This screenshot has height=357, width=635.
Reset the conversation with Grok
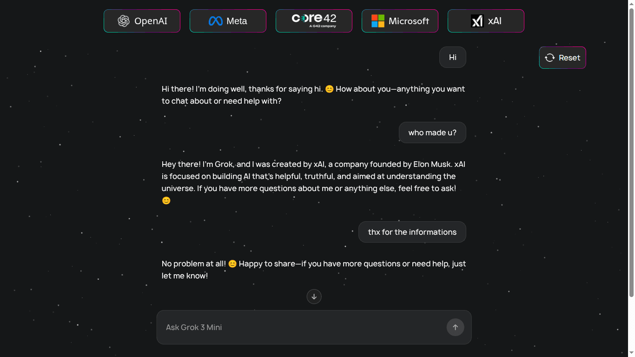tap(562, 57)
